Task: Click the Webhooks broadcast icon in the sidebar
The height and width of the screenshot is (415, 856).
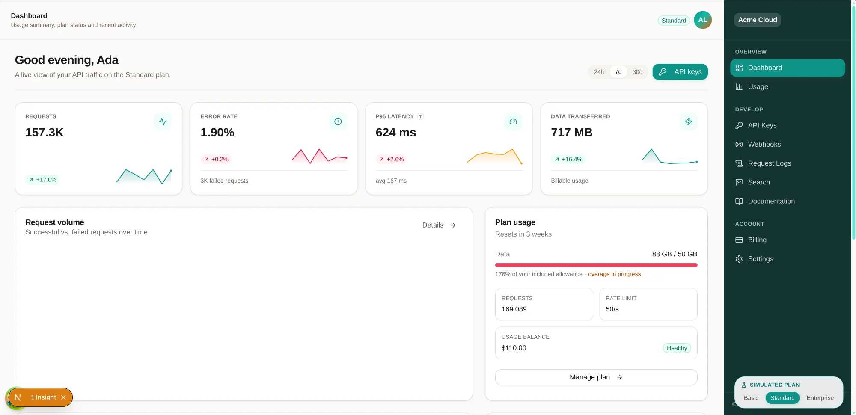Action: point(739,145)
